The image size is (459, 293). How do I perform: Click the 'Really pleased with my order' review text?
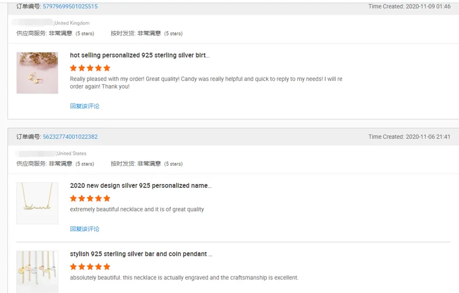click(x=206, y=83)
